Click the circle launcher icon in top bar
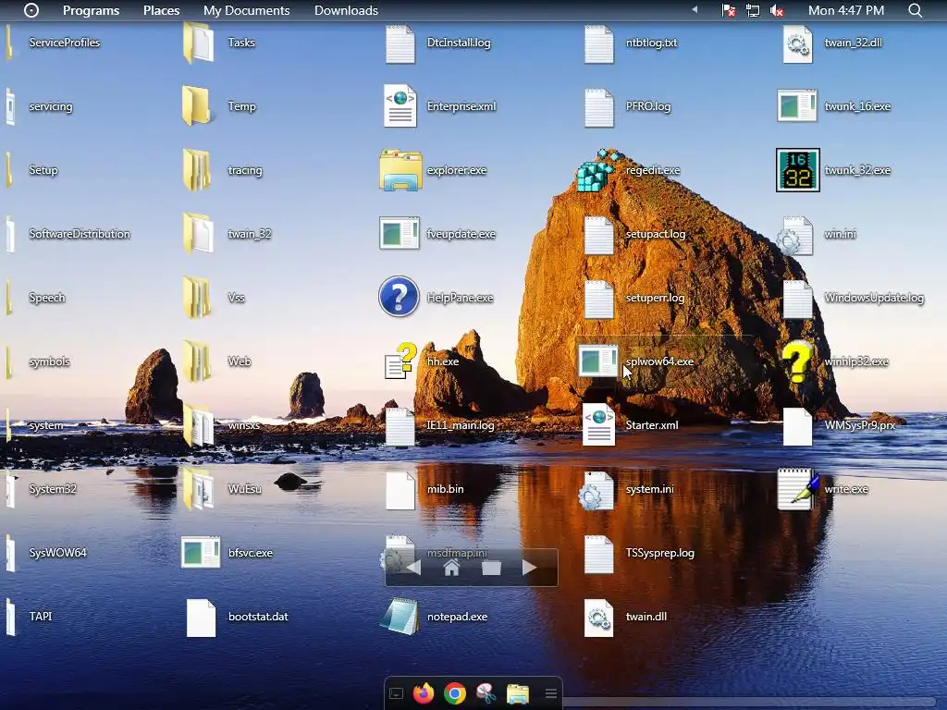Viewport: 947px width, 710px height. [31, 10]
